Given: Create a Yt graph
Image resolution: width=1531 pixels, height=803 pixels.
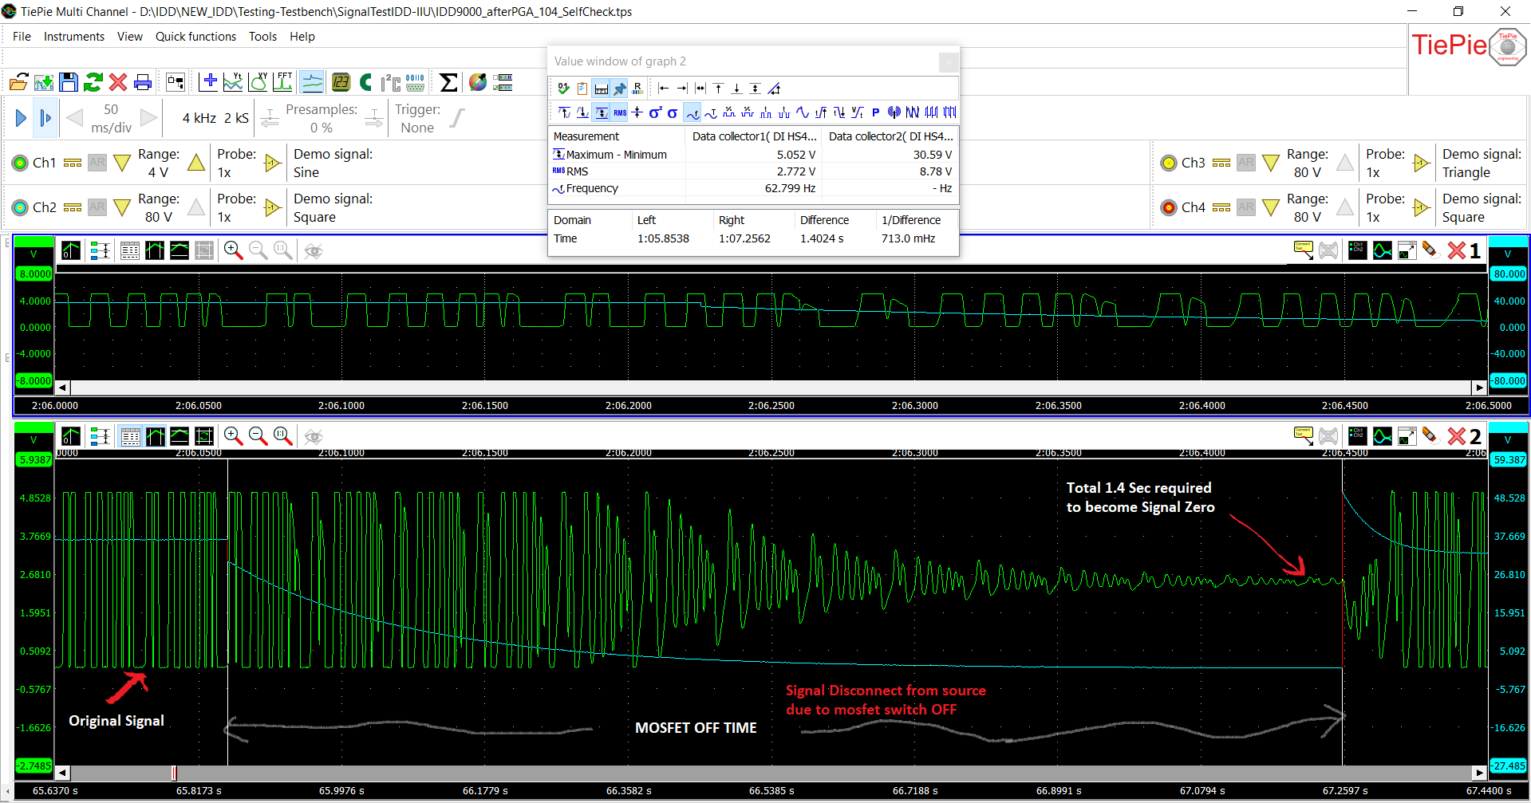Looking at the screenshot, I should [233, 81].
